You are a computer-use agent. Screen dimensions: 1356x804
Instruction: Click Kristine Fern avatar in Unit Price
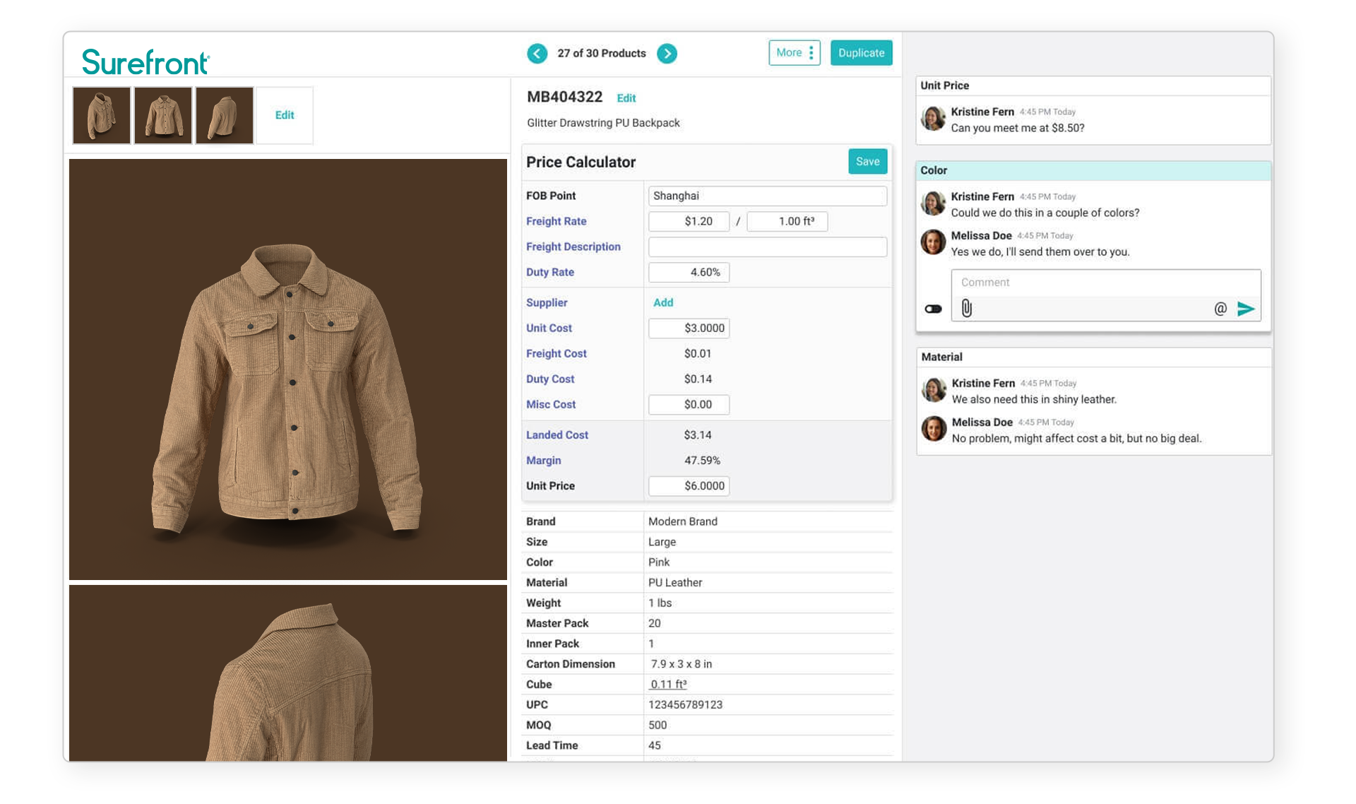(x=933, y=119)
